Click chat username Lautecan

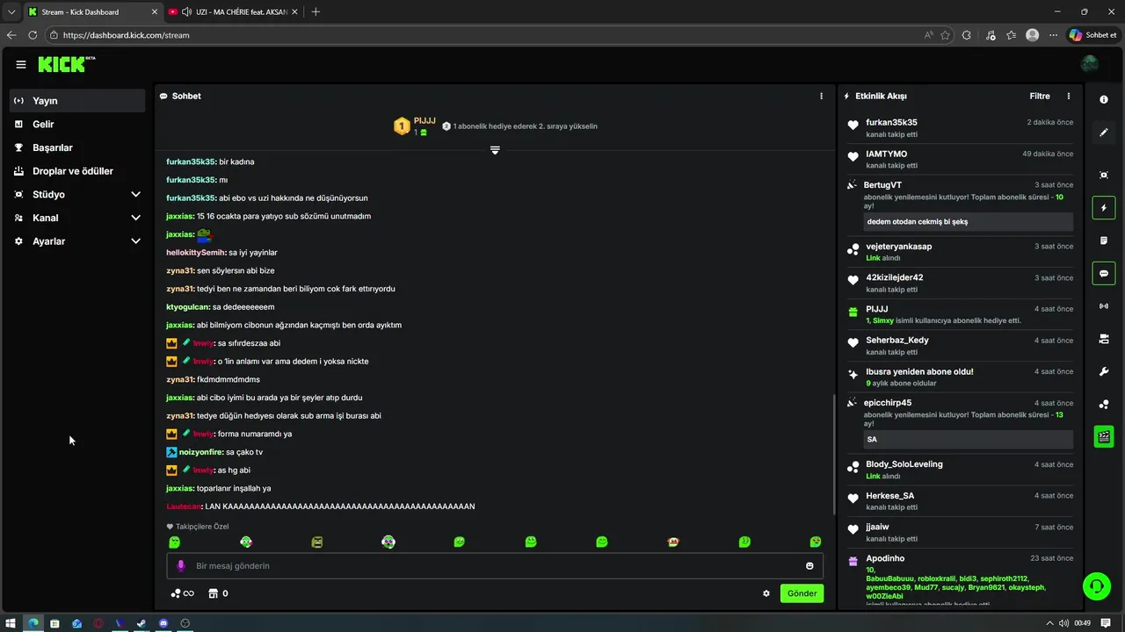click(184, 506)
